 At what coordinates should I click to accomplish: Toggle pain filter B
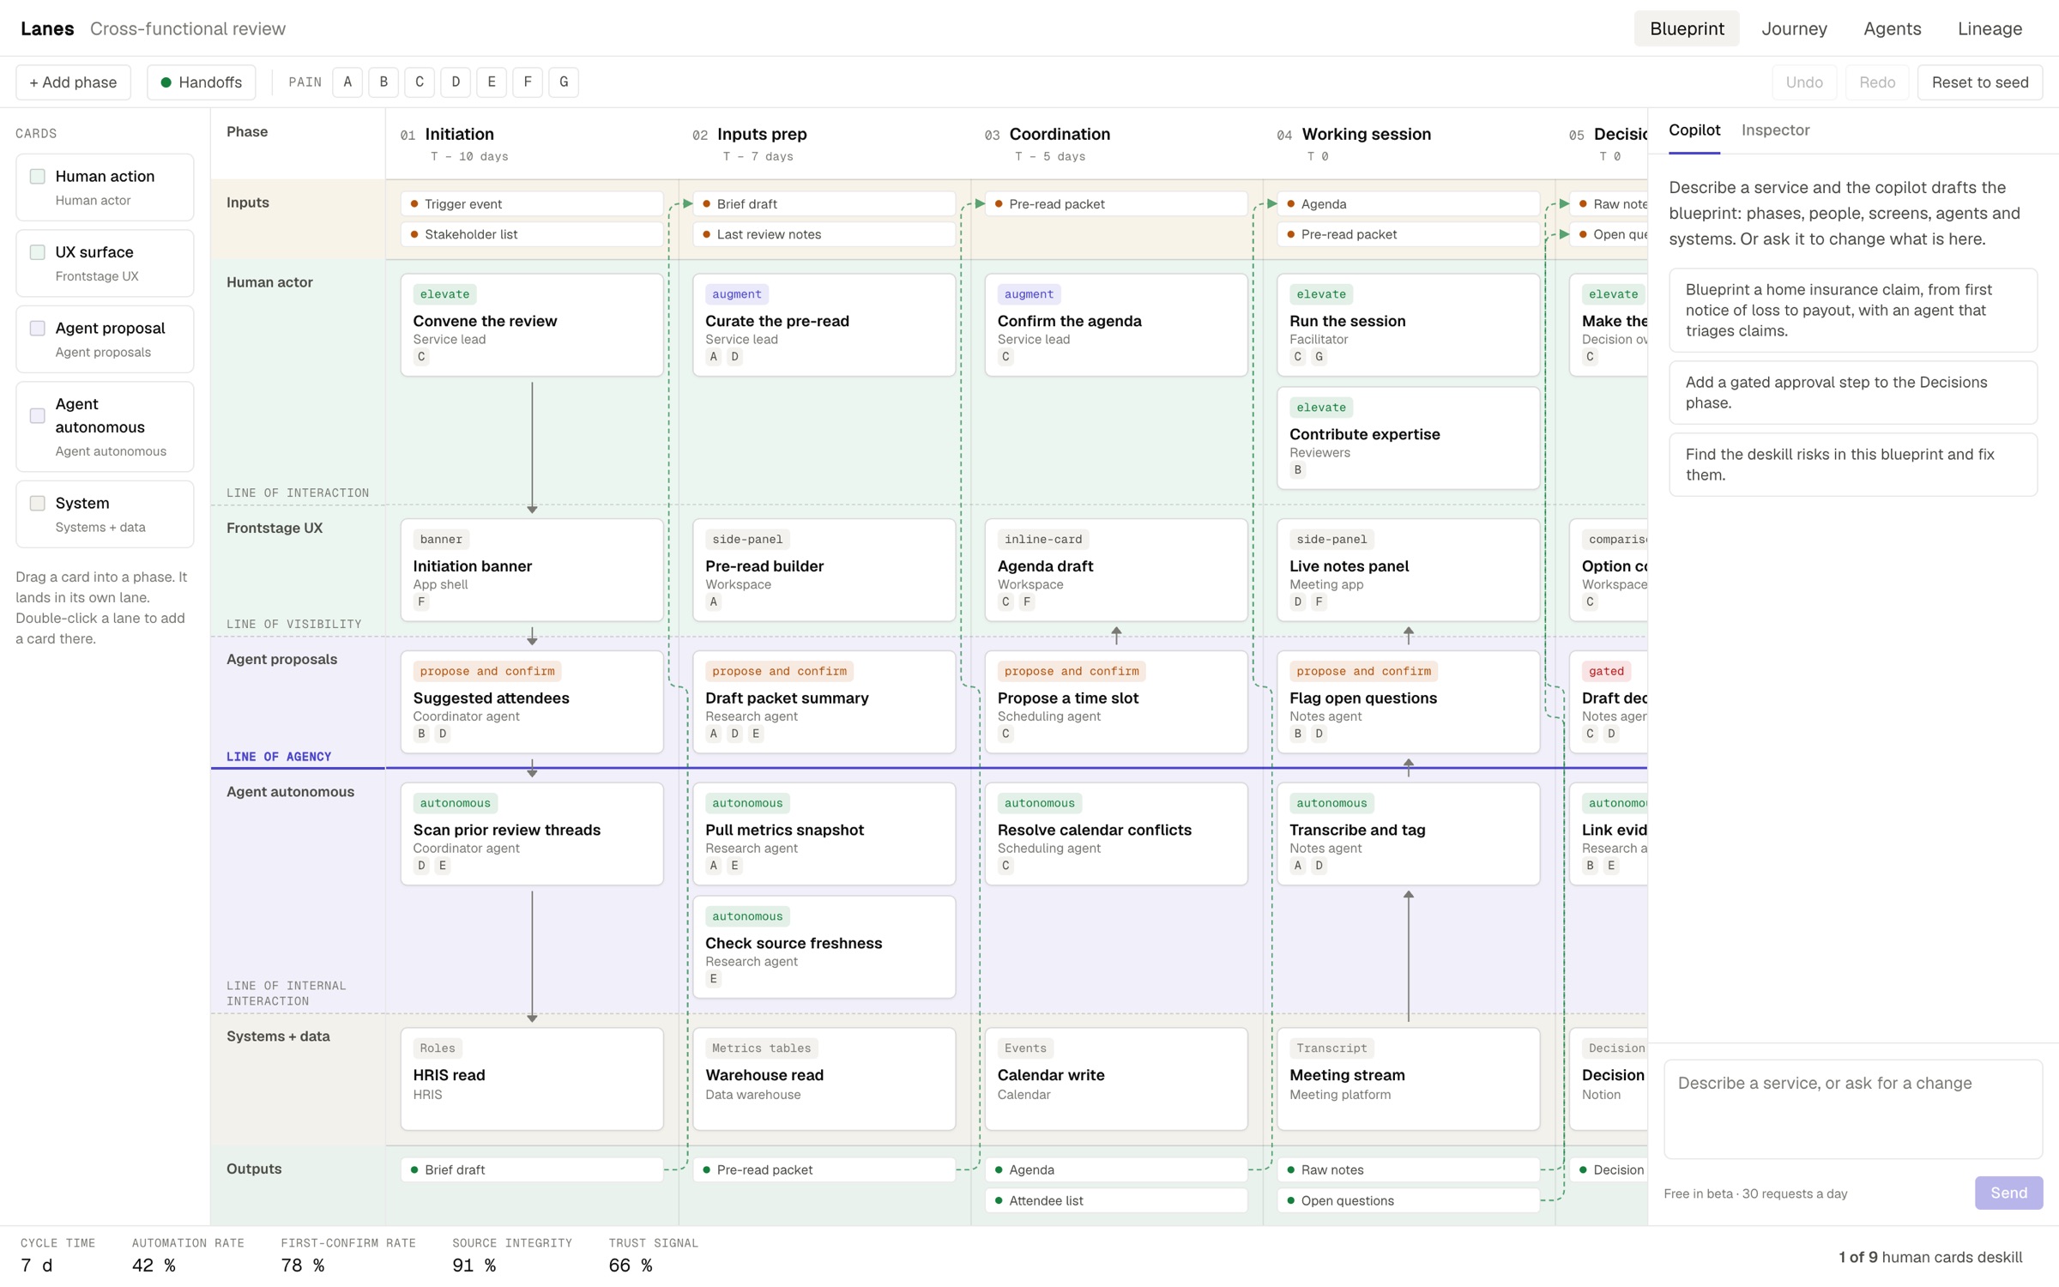(383, 82)
